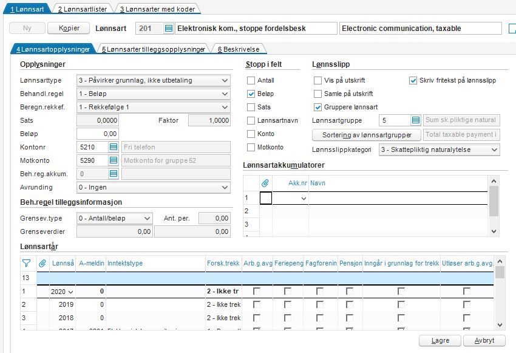Open the Beh.reg.akkum. lookup icon
516x353 pixels.
click(114, 174)
